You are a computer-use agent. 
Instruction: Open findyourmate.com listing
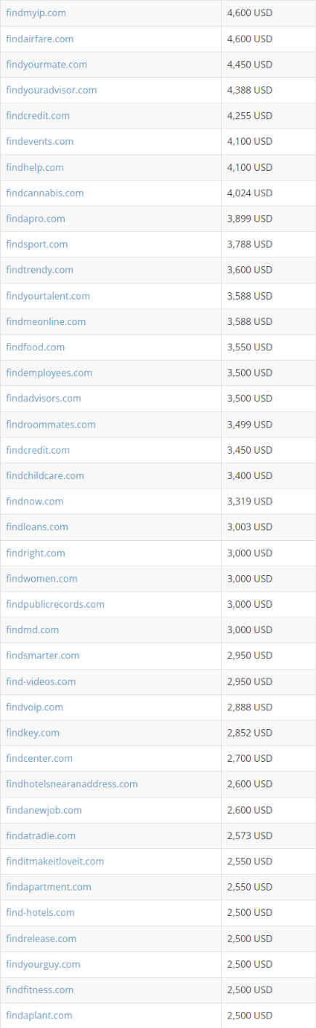(46, 64)
